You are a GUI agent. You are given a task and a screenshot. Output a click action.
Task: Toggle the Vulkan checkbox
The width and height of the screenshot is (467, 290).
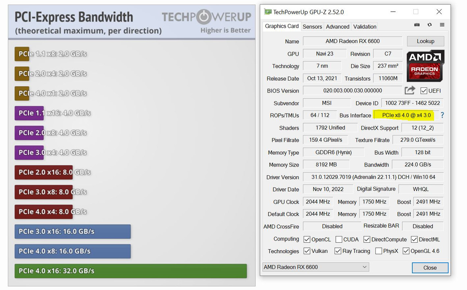(307, 251)
